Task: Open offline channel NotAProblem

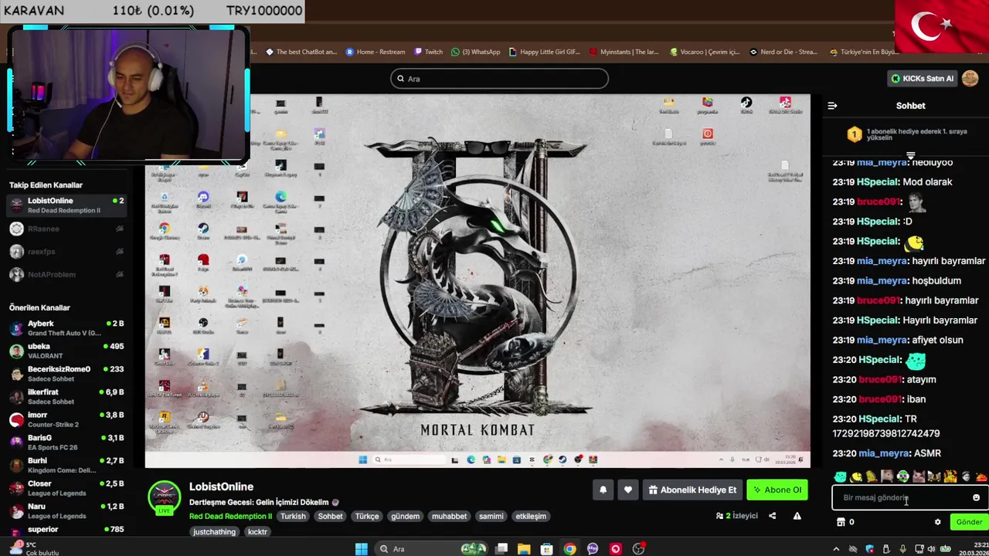Action: tap(66, 274)
